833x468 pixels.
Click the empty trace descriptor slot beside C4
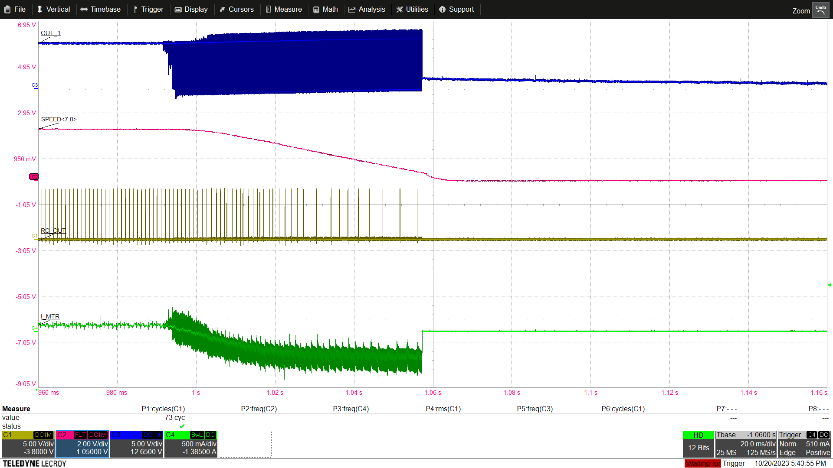pos(245,443)
